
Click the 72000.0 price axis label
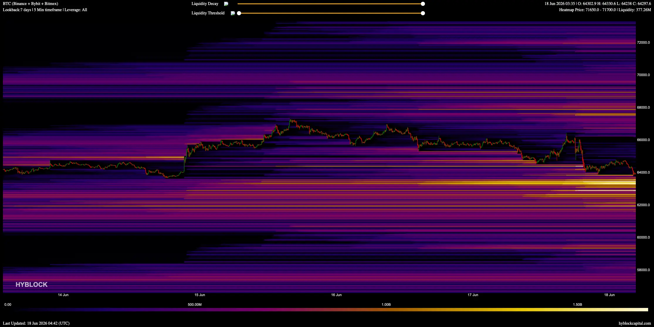643,43
